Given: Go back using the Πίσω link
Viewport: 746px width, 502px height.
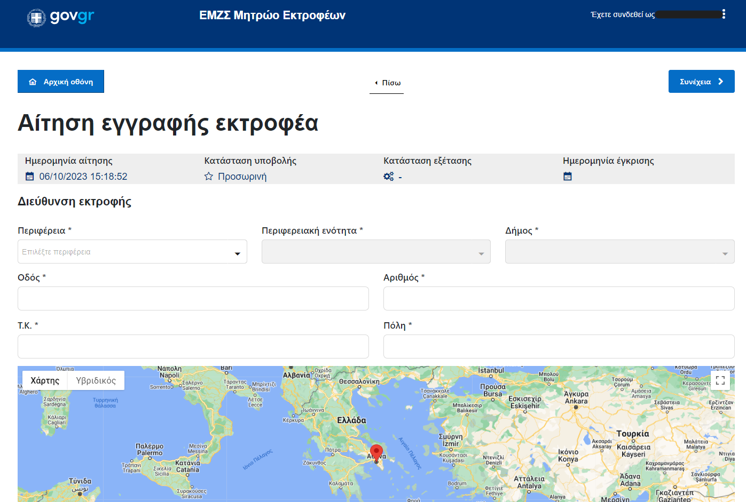Looking at the screenshot, I should 387,83.
